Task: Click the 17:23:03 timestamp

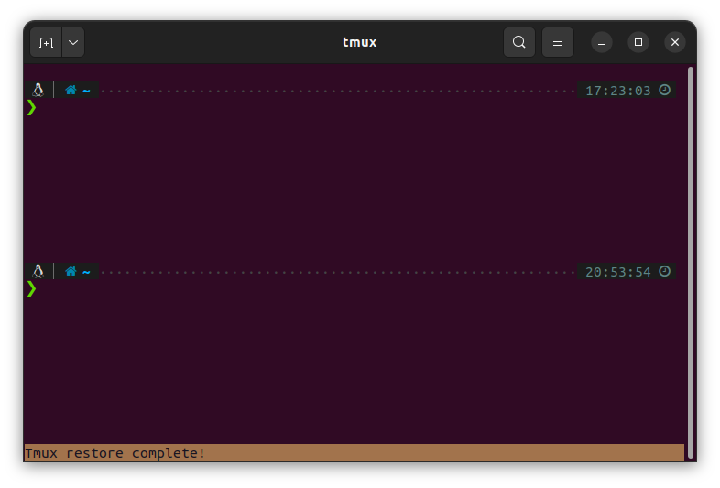Action: click(x=618, y=91)
